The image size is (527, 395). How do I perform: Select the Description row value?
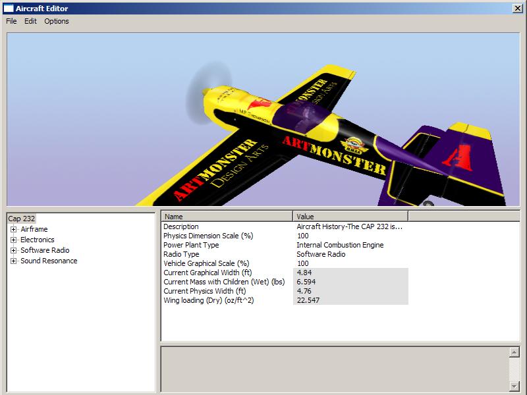click(350, 226)
